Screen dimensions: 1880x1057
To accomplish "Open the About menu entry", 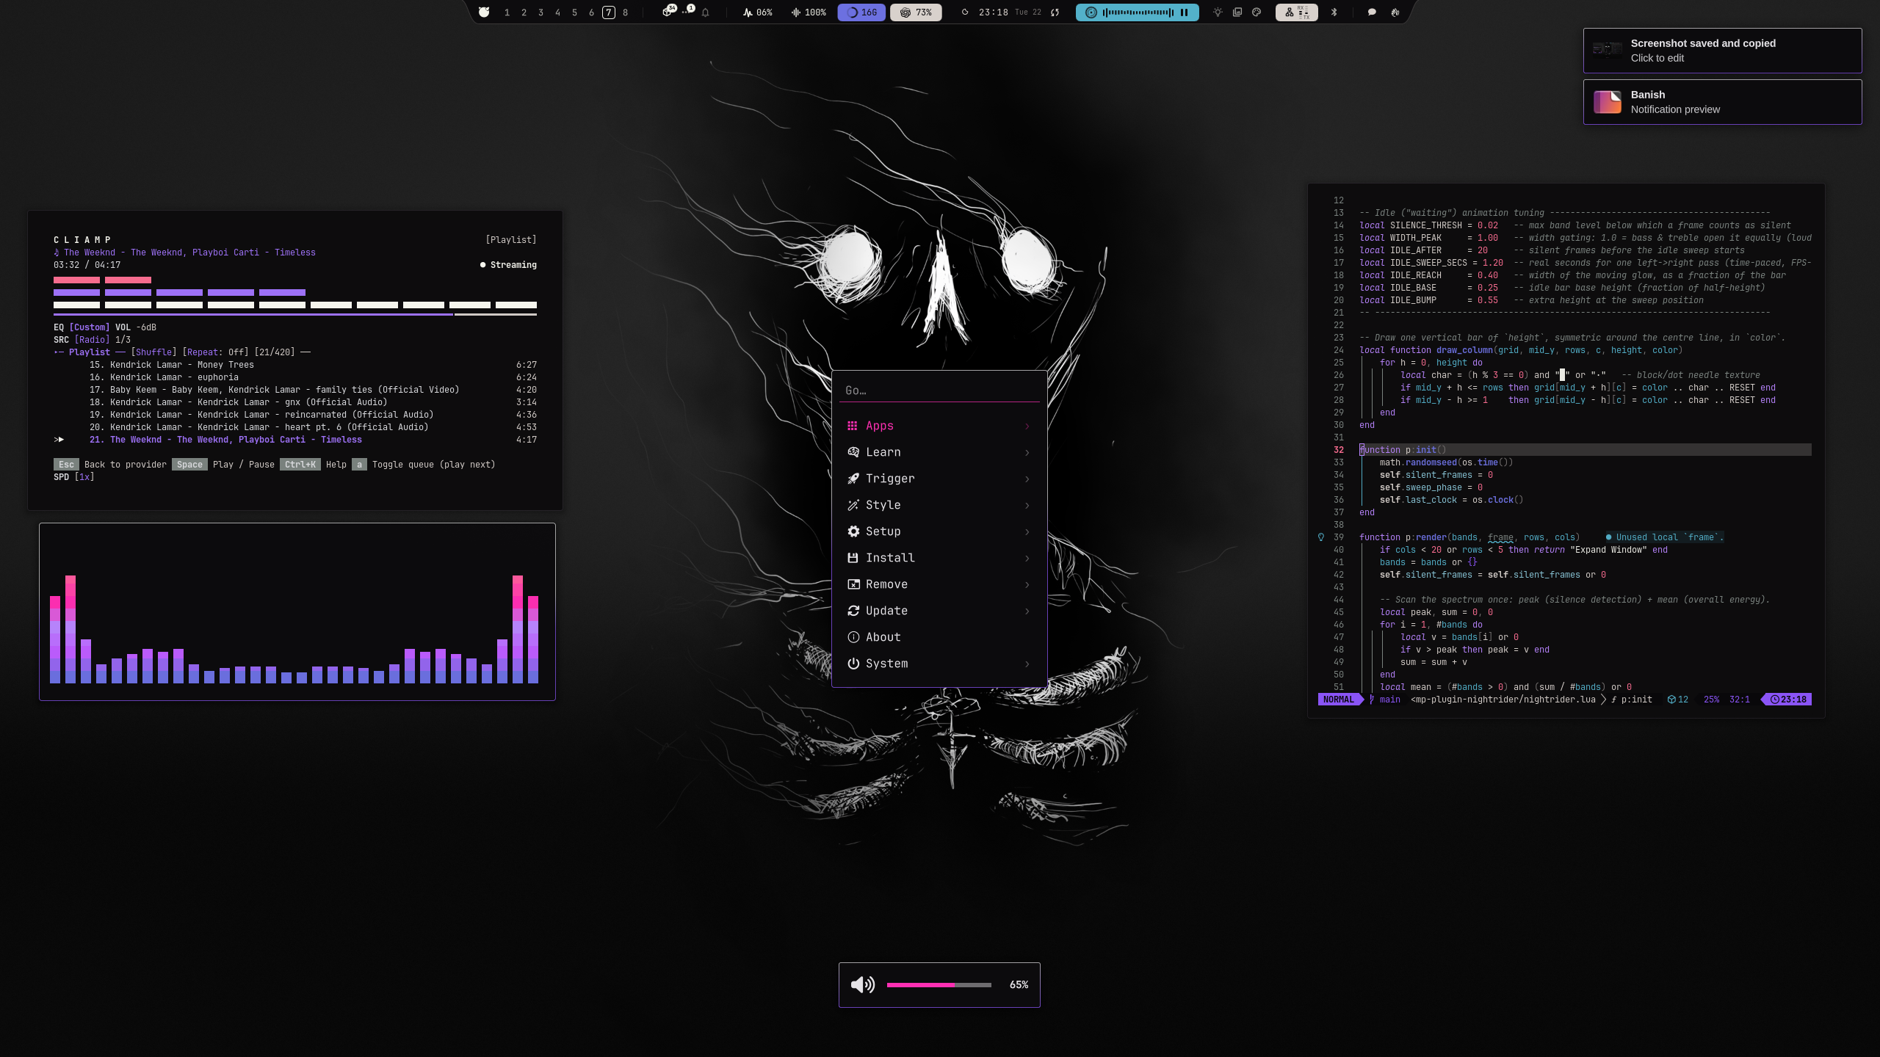I will point(939,637).
